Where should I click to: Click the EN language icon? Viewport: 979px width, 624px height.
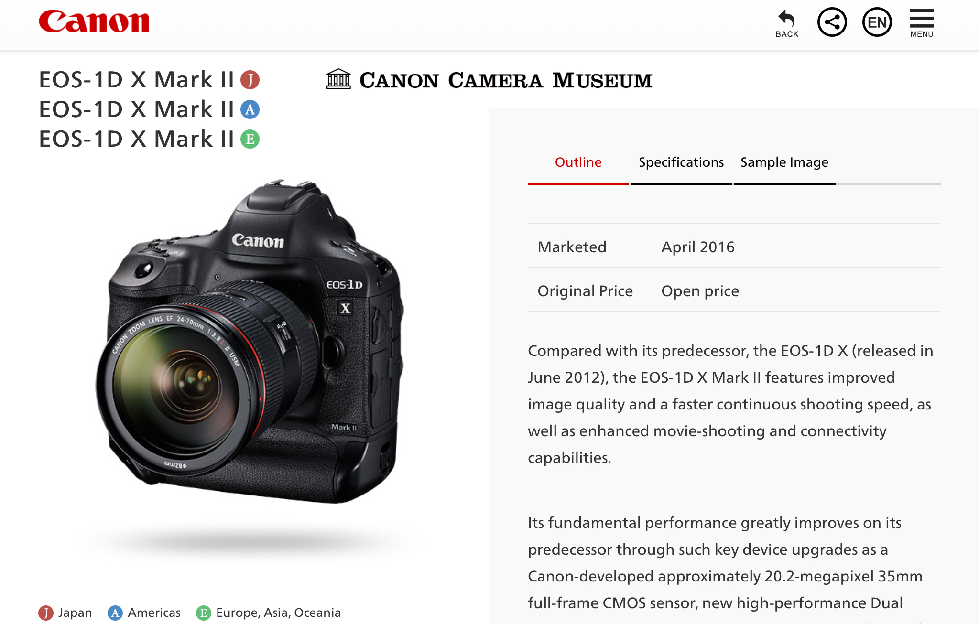tap(877, 22)
